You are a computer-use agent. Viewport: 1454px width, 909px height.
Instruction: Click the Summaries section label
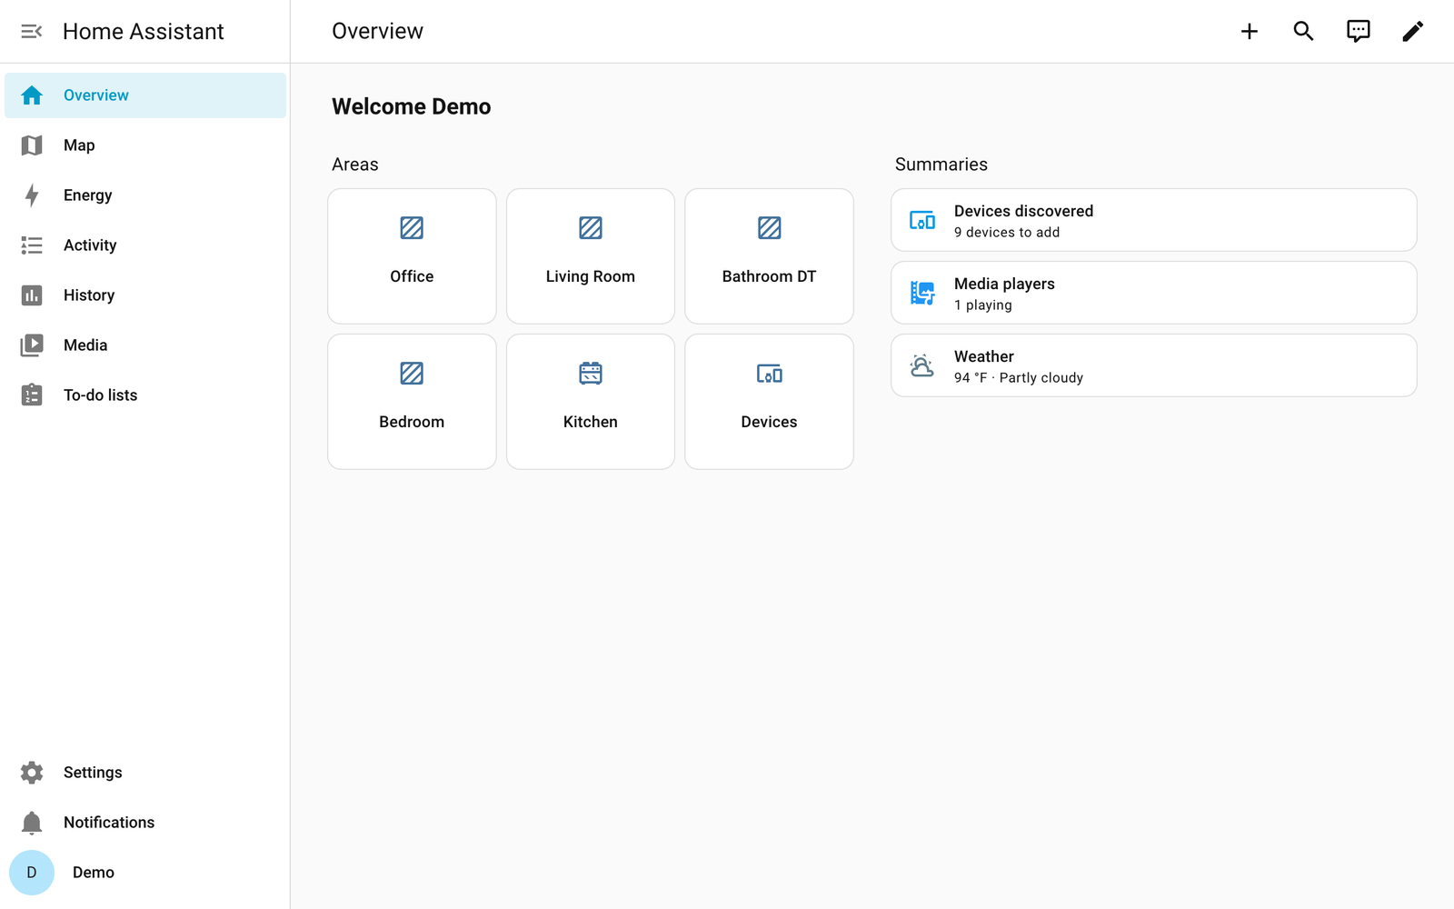941,165
